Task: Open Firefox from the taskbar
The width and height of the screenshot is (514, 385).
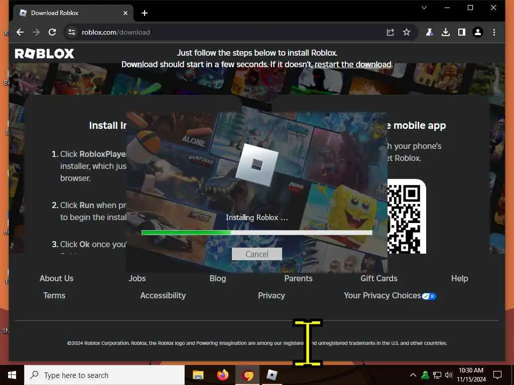Action: click(222, 375)
